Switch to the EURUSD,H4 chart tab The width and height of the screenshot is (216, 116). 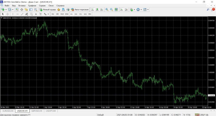[x=8, y=111]
